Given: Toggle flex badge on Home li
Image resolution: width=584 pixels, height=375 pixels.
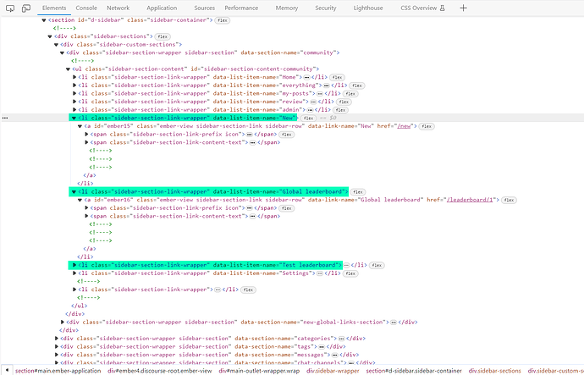Looking at the screenshot, I should [338, 78].
